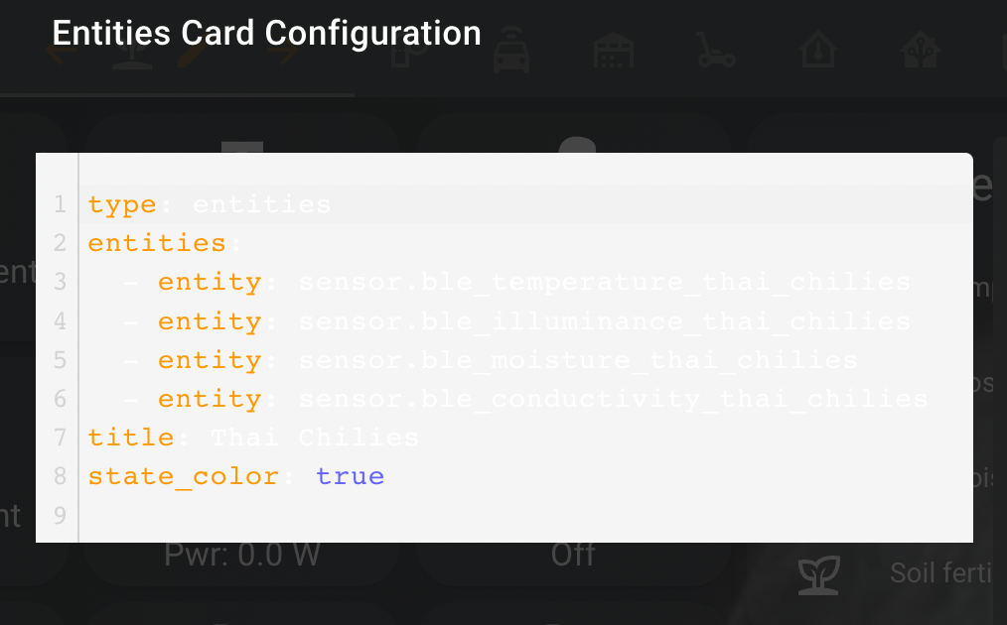Place cursor on the type: entities line
This screenshot has height=625, width=1007.
(526, 204)
